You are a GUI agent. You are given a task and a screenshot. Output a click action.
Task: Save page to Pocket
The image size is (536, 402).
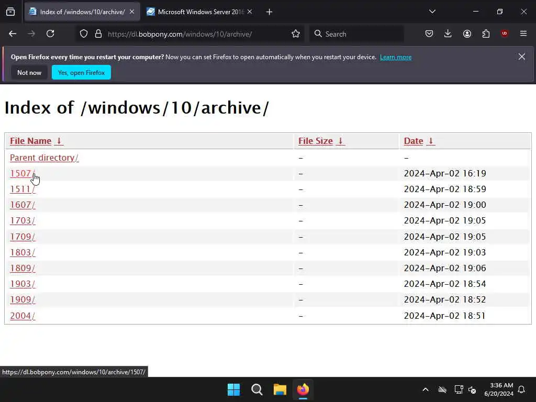tap(429, 33)
